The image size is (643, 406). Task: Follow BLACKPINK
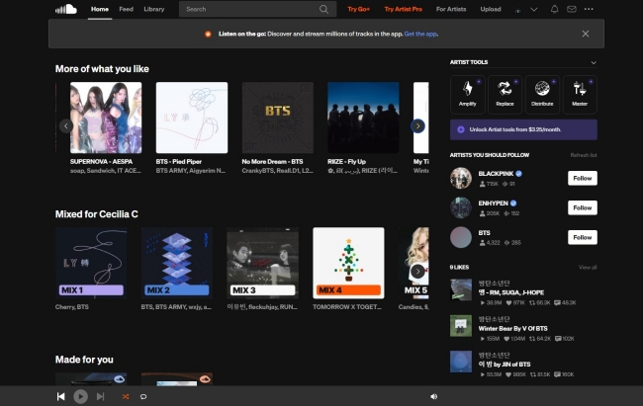[583, 178]
